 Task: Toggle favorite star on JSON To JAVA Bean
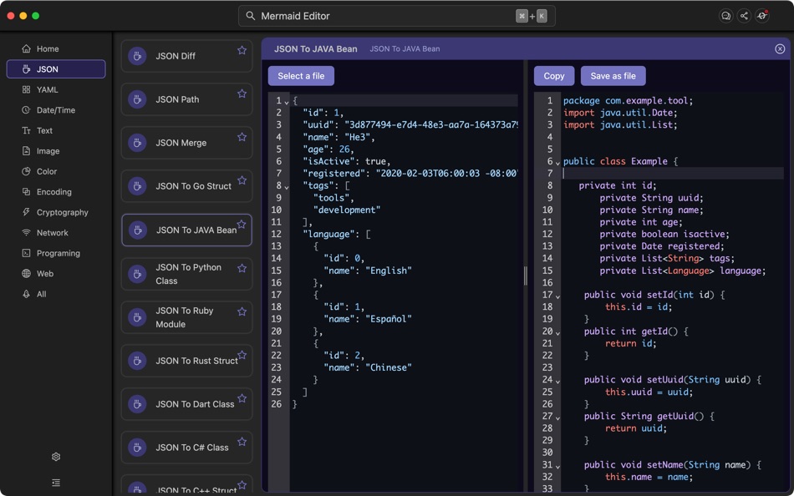coord(242,225)
